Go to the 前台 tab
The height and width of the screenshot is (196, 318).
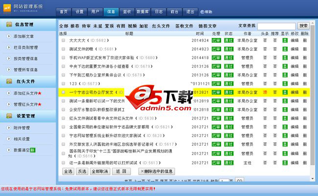[175, 12]
